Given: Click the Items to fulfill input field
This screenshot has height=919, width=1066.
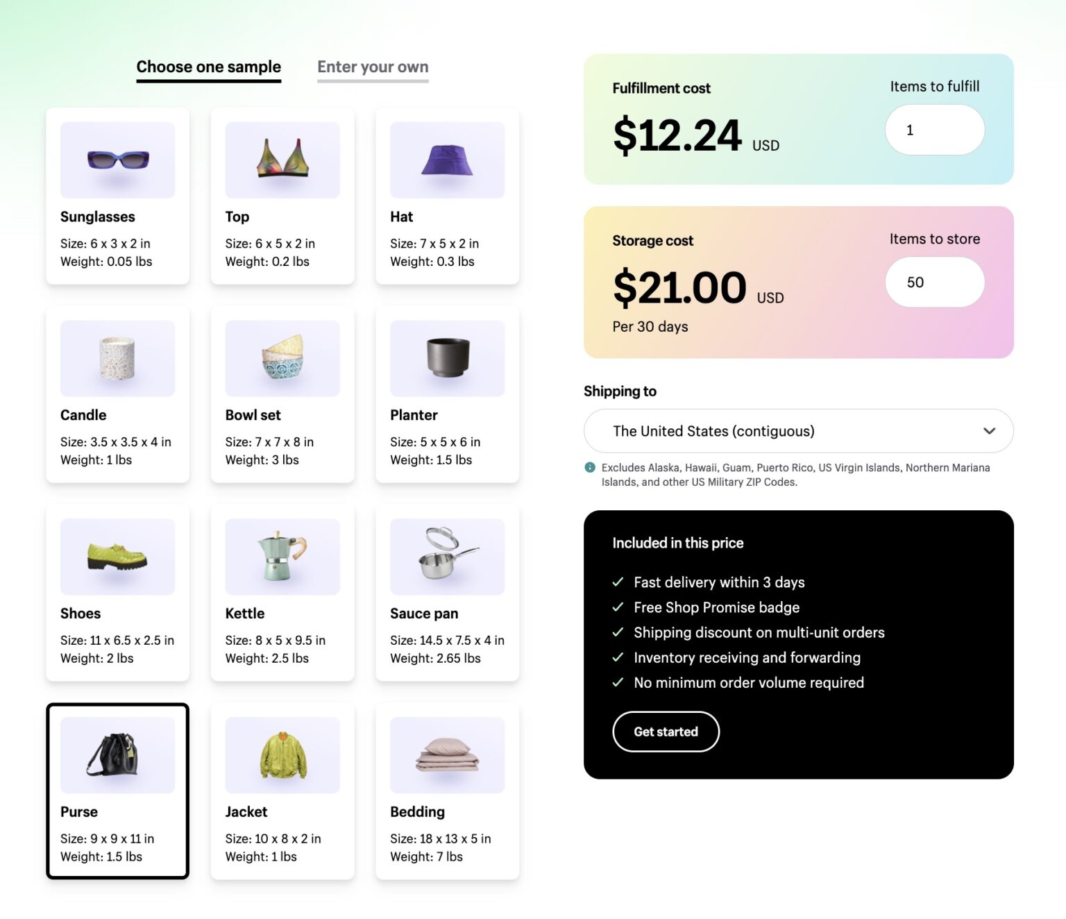Looking at the screenshot, I should (934, 129).
